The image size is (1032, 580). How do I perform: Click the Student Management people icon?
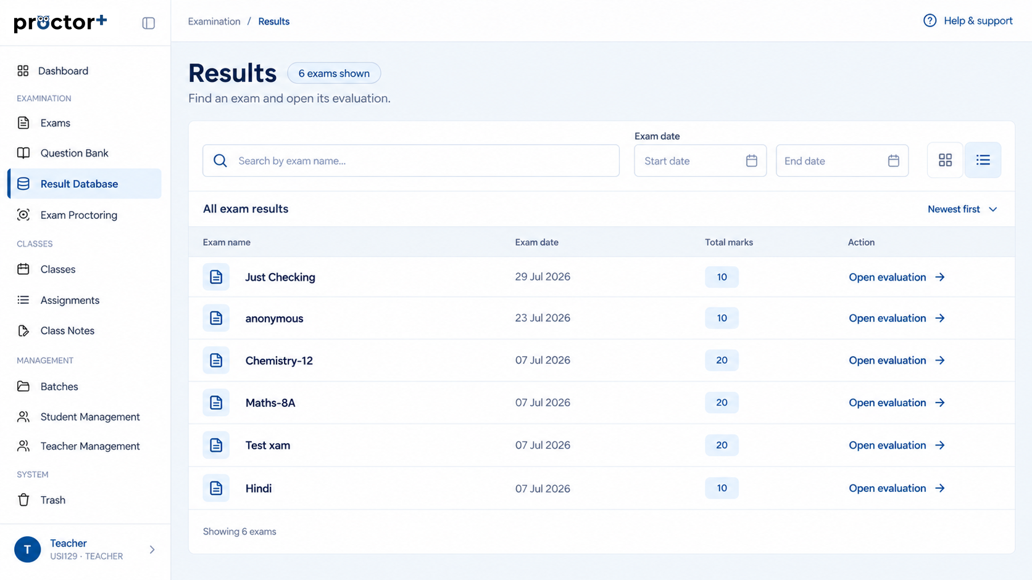click(23, 417)
